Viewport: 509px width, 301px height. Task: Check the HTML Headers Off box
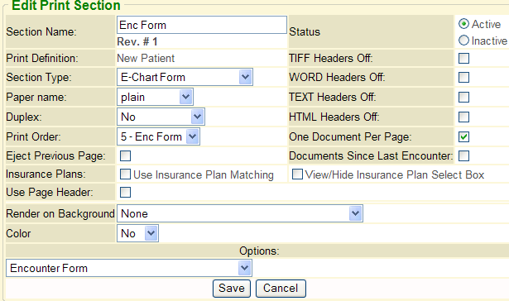point(463,117)
